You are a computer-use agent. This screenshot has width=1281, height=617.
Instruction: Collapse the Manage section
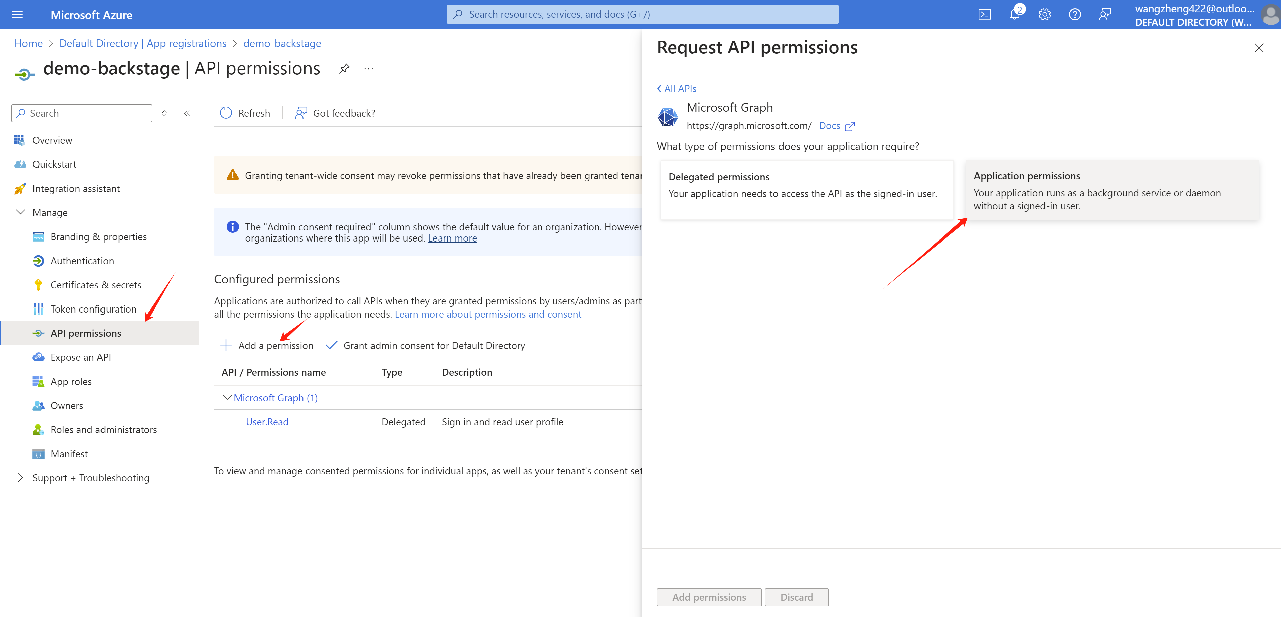20,212
